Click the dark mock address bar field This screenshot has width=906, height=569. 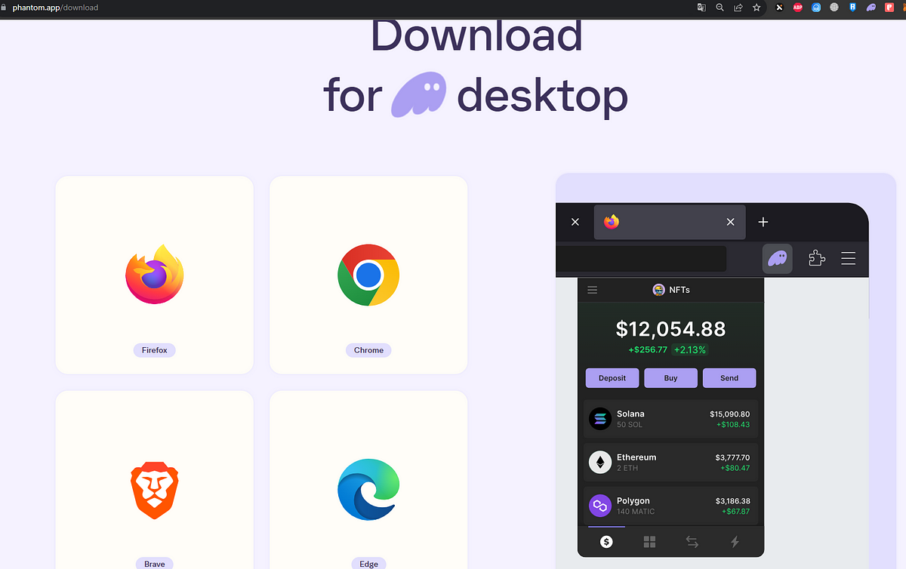pyautogui.click(x=641, y=259)
